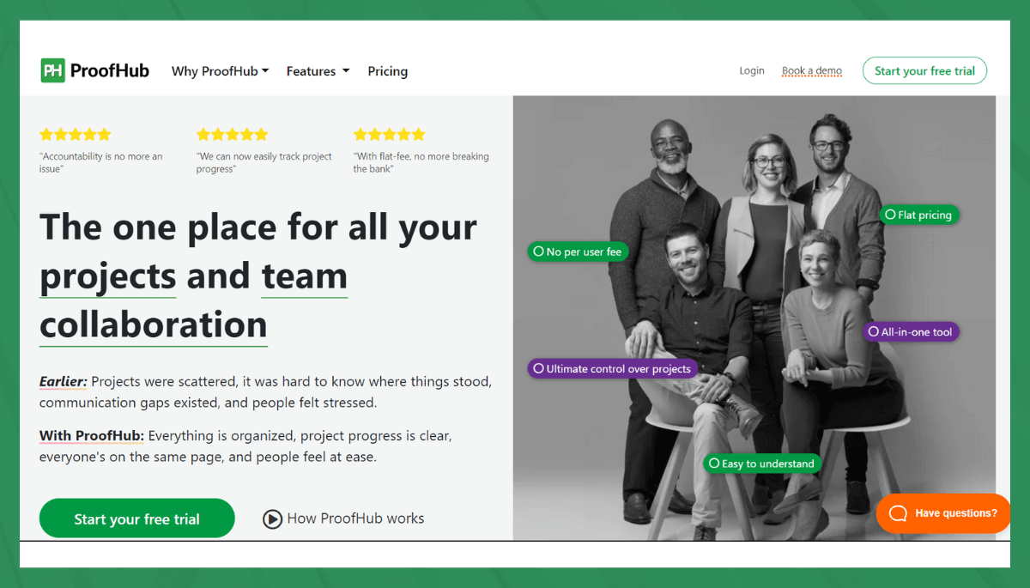Click the underlined word "team" in headline

tap(305, 276)
